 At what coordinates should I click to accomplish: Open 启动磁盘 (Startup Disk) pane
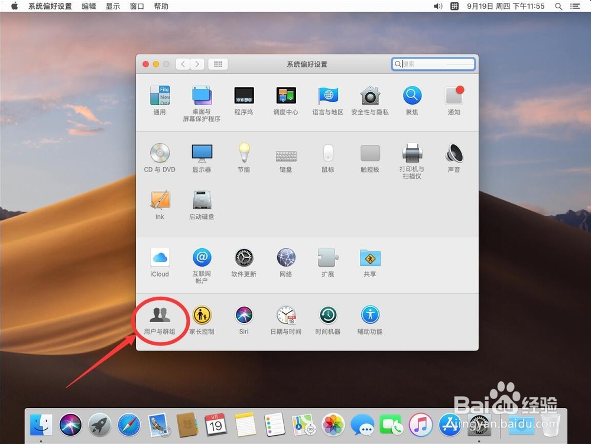point(202,205)
